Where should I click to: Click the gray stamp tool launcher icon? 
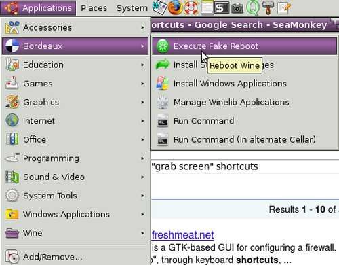pyautogui.click(x=268, y=7)
